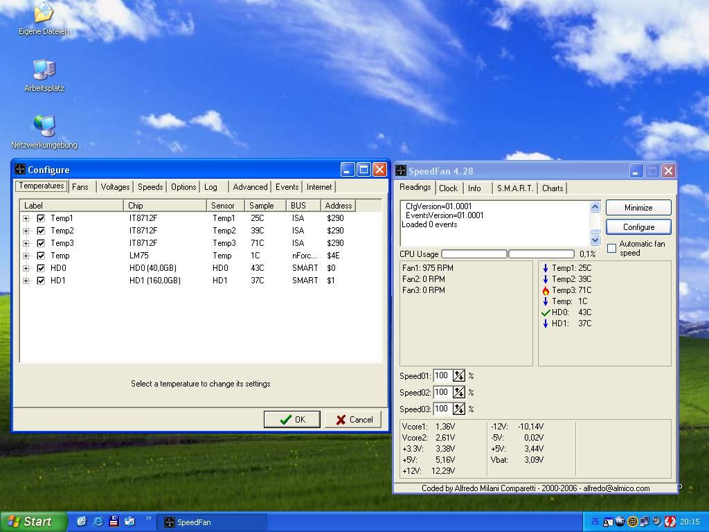
Task: Uncheck the Temp3 checkbox
Action: [41, 243]
